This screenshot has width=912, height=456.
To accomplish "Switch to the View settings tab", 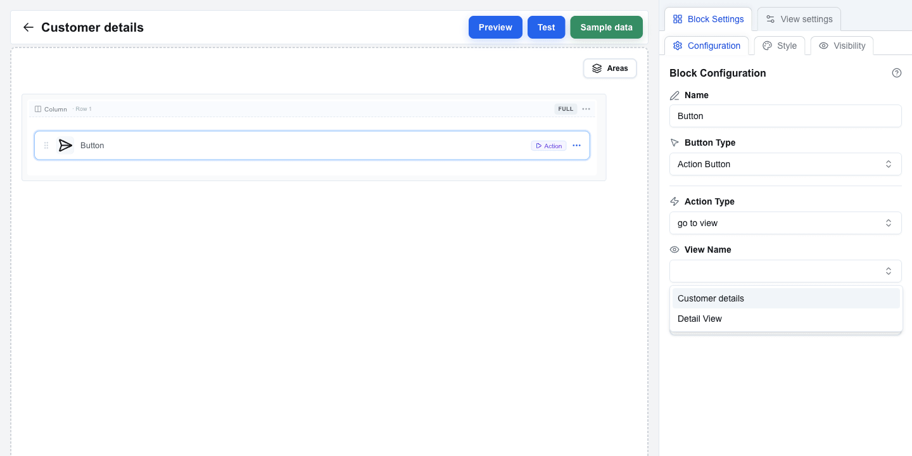I will pyautogui.click(x=799, y=19).
